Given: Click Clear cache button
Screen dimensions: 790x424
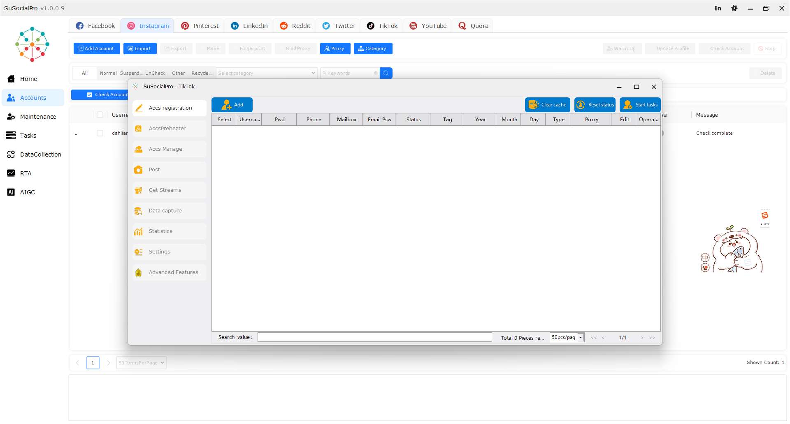Looking at the screenshot, I should (x=548, y=105).
